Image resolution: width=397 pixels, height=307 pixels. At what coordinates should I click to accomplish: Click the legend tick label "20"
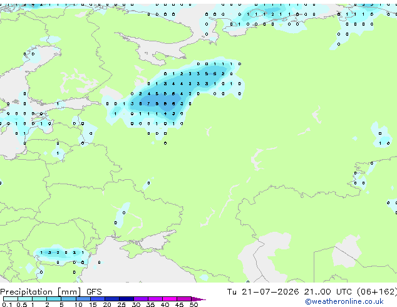(x=107, y=304)
